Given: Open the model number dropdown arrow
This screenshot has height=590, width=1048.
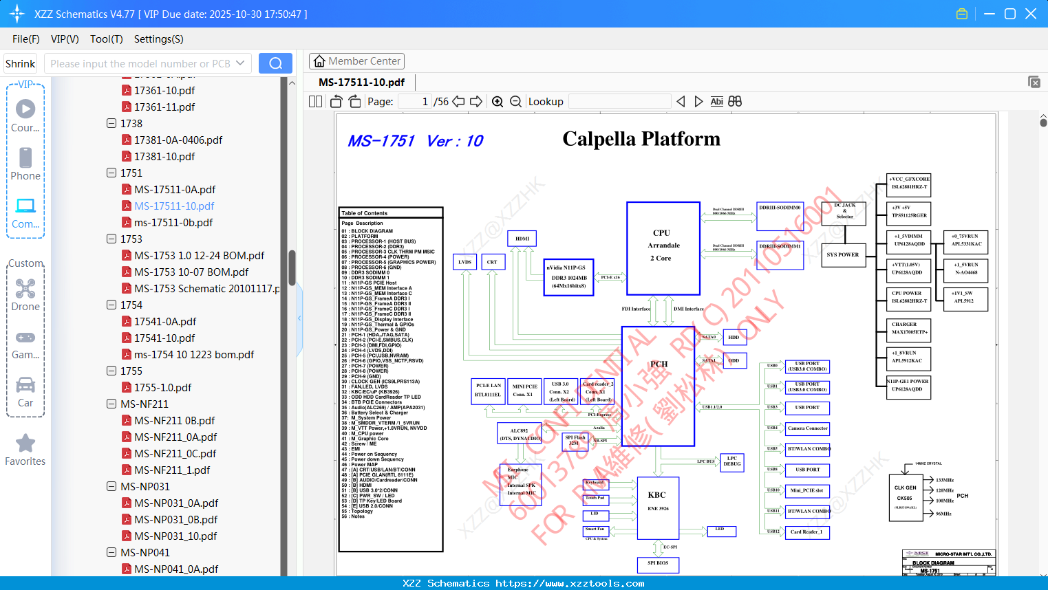Looking at the screenshot, I should (240, 63).
